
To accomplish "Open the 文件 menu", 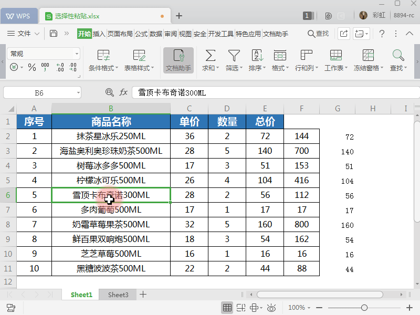I will (24, 33).
